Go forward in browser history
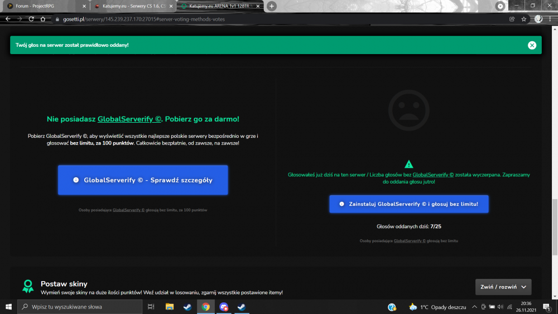 click(20, 19)
